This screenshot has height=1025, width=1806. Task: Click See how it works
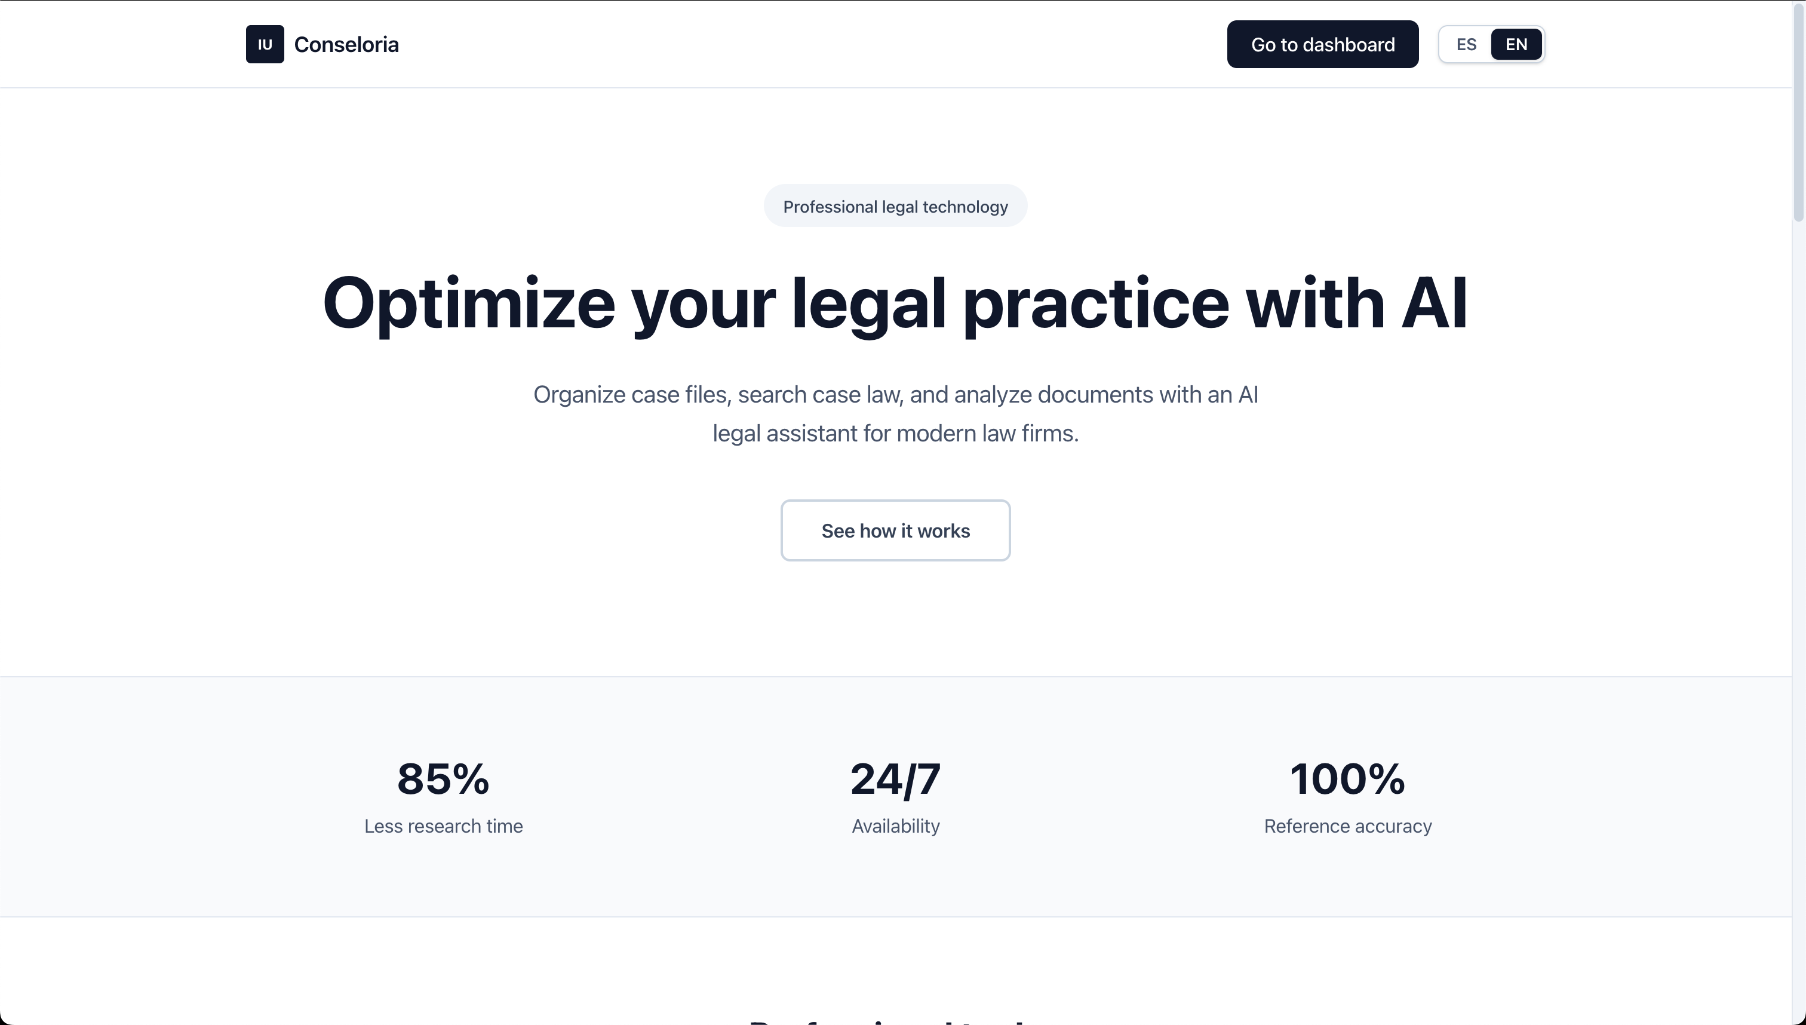pos(895,530)
